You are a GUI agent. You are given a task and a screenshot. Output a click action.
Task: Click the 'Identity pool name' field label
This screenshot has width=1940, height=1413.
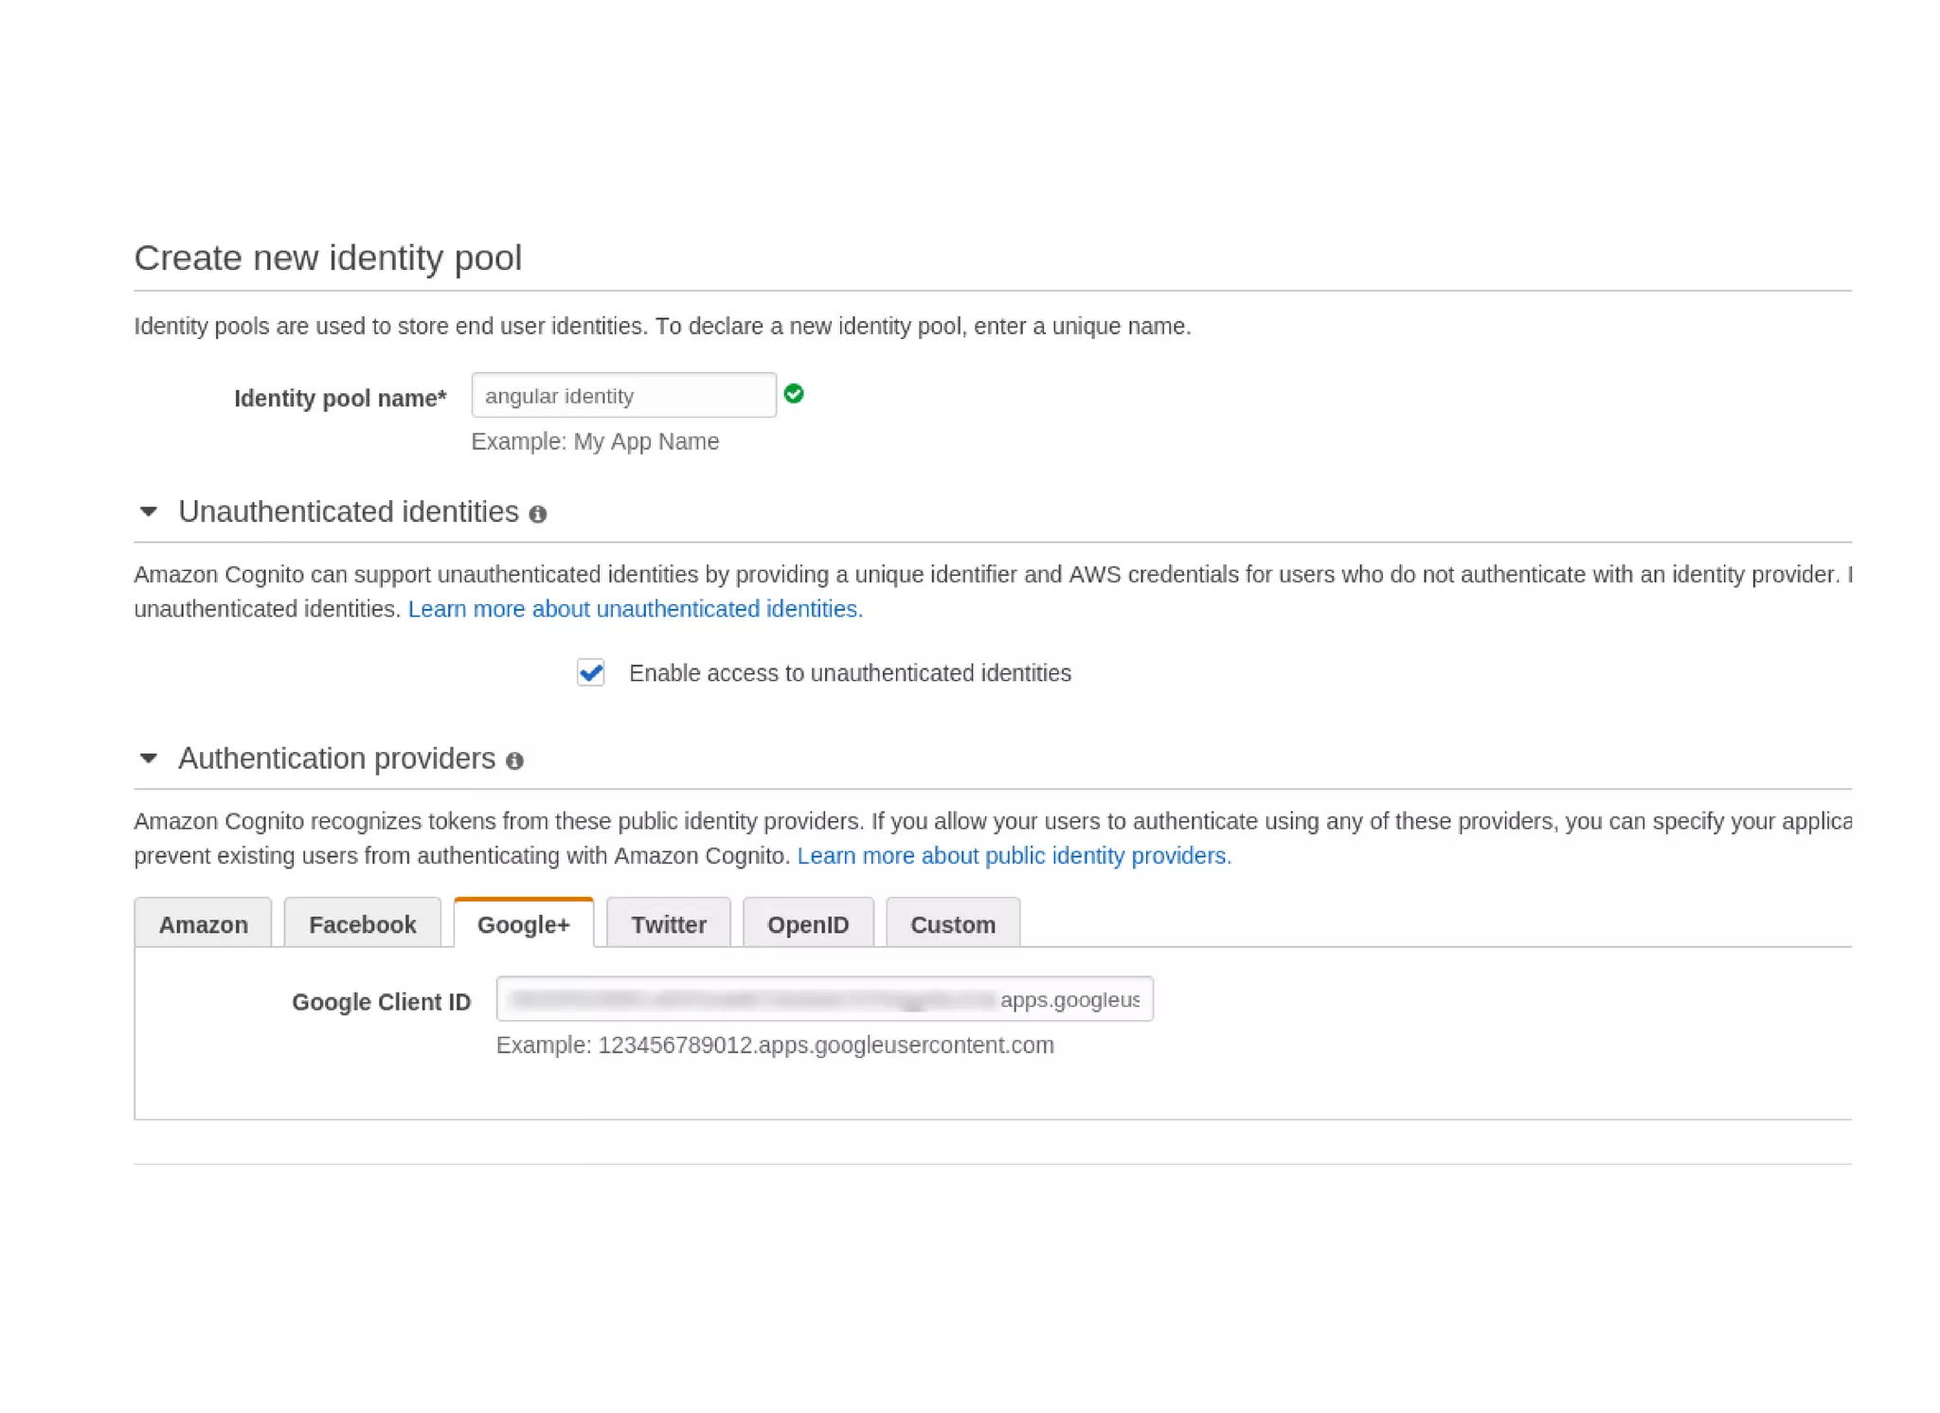click(340, 399)
